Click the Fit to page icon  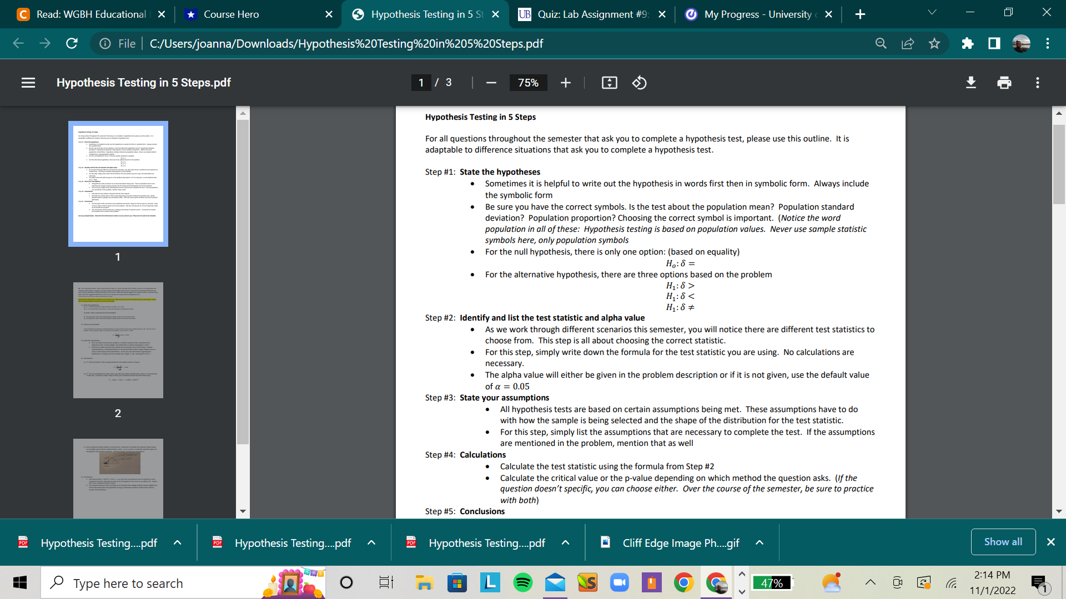click(609, 82)
